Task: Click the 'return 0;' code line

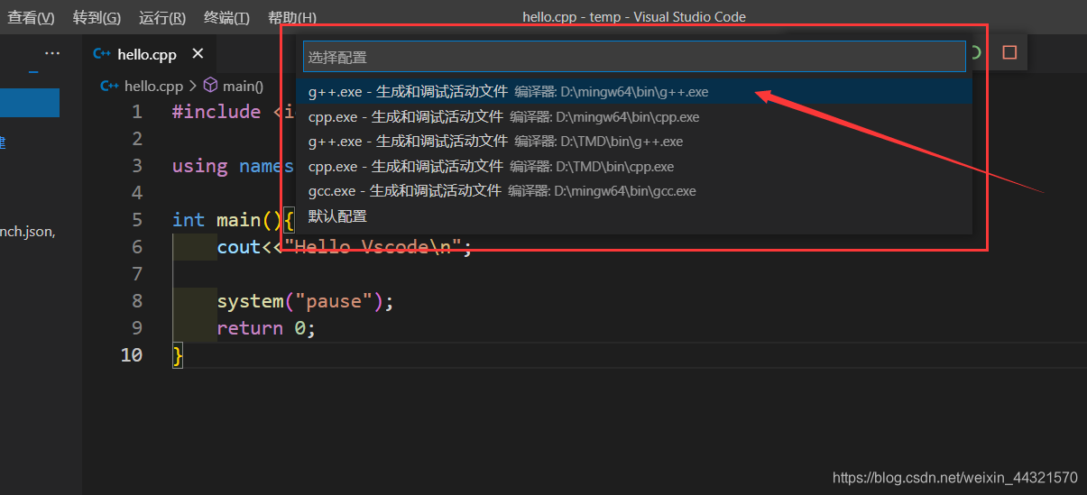Action: point(266,328)
